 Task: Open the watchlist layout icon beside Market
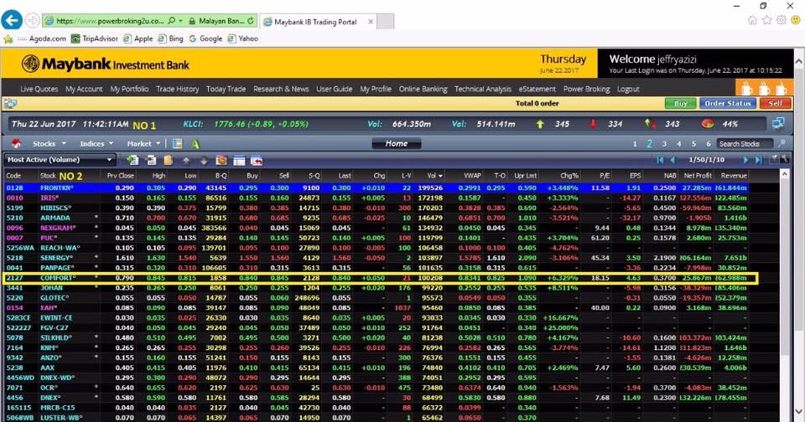pos(177,143)
